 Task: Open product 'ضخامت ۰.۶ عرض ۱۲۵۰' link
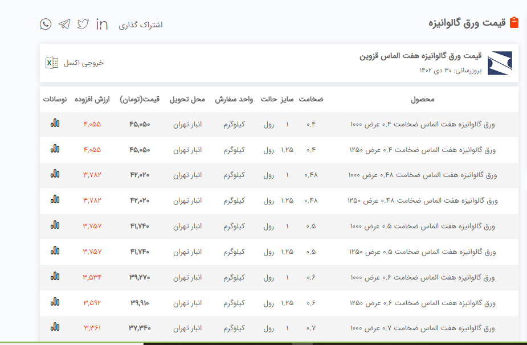pos(422,303)
